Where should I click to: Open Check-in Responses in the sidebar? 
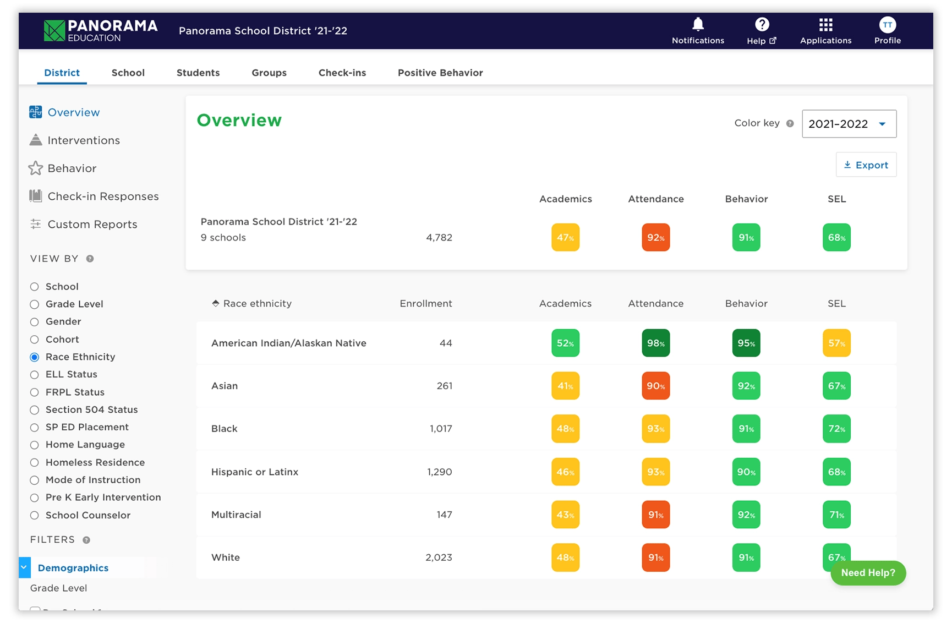(x=103, y=196)
